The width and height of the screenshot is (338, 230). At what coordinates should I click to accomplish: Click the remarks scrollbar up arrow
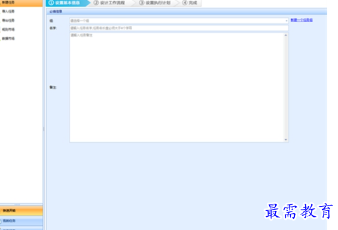point(286,35)
